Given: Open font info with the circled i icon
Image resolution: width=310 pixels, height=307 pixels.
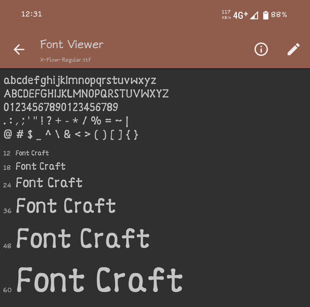Looking at the screenshot, I should click(x=261, y=49).
